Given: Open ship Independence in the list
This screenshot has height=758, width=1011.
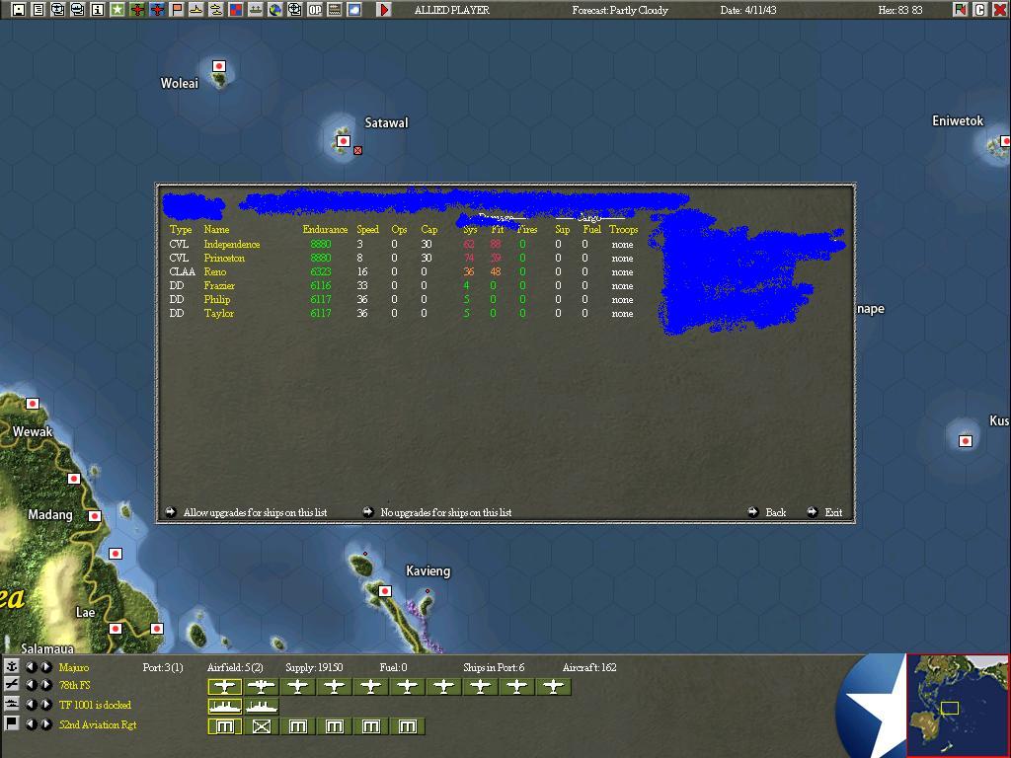Looking at the screenshot, I should pos(231,245).
